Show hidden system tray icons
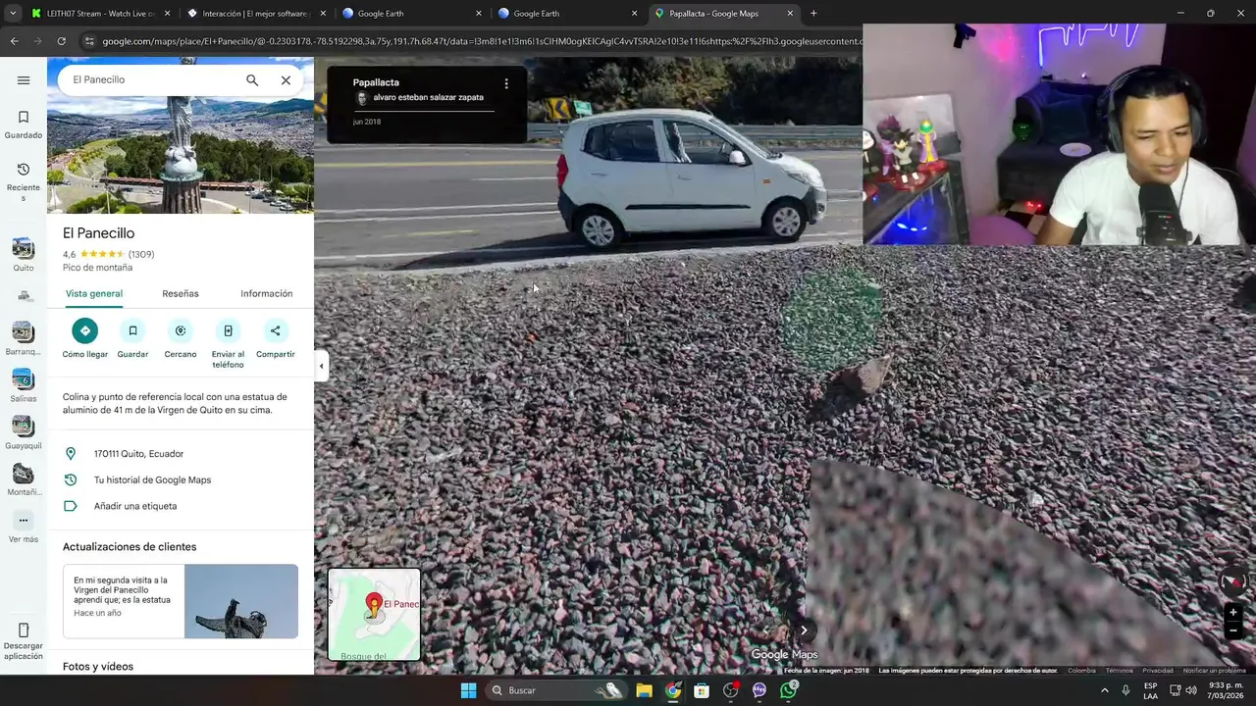Viewport: 1256px width, 706px height. [1105, 690]
